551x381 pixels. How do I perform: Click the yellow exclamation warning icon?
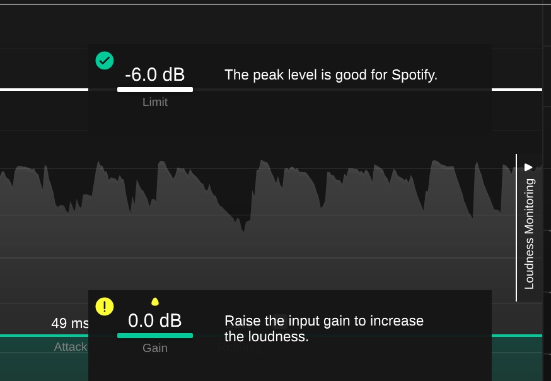click(x=105, y=307)
